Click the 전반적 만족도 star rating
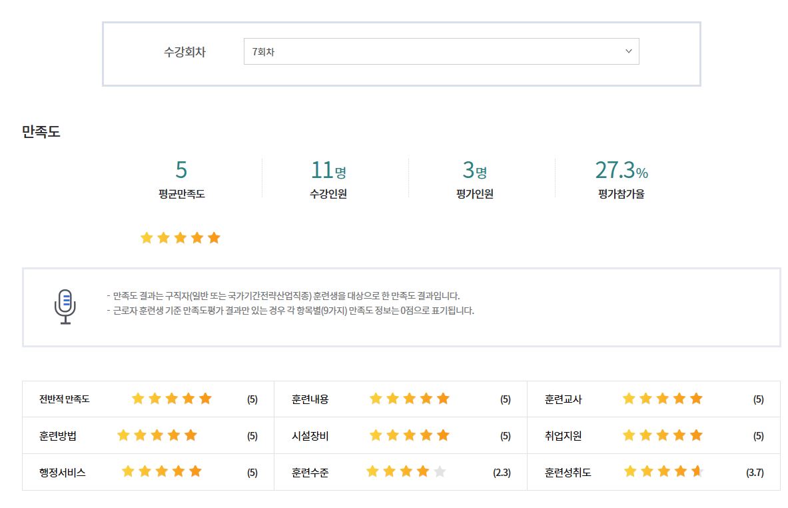 click(x=171, y=399)
